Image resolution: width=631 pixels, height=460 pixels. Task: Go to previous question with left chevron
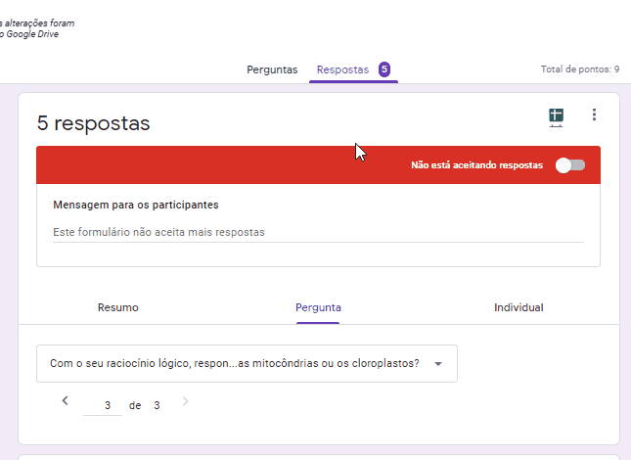[x=66, y=401]
